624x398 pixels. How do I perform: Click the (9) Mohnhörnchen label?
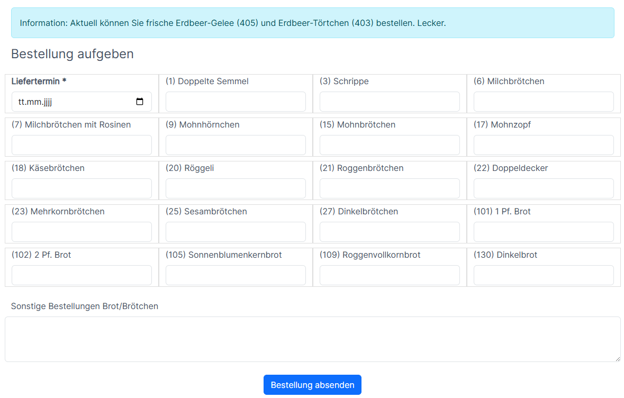coord(203,124)
